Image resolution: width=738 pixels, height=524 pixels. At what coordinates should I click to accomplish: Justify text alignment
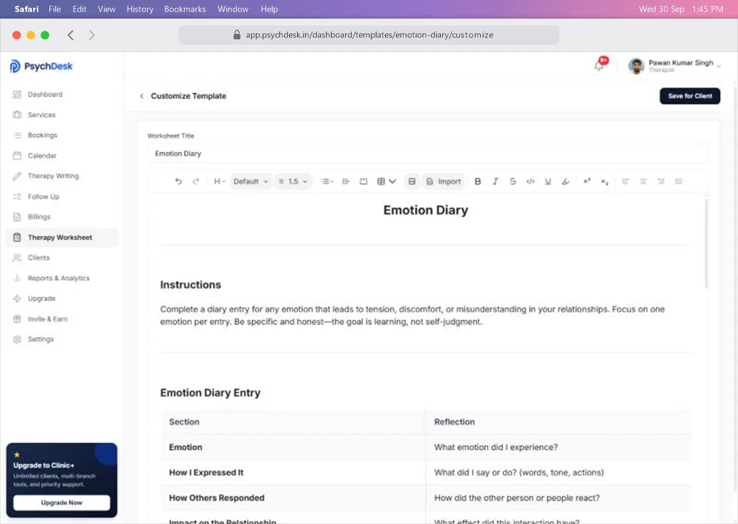pos(679,181)
